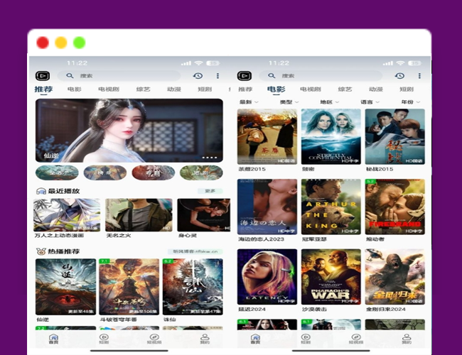Tap 更多 button beside 最近播放
Screen dimensions: 462x355
pos(210,191)
